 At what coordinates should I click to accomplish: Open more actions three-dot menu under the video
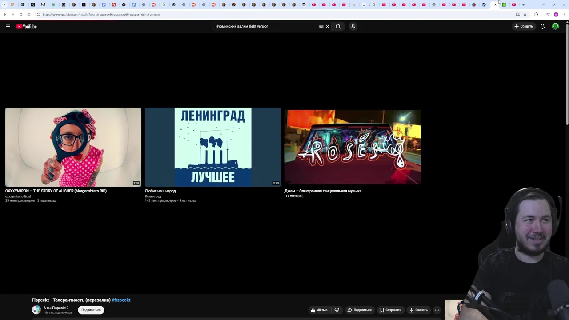[437, 310]
